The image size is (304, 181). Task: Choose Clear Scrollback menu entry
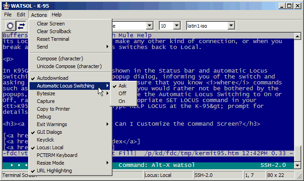tap(70, 31)
